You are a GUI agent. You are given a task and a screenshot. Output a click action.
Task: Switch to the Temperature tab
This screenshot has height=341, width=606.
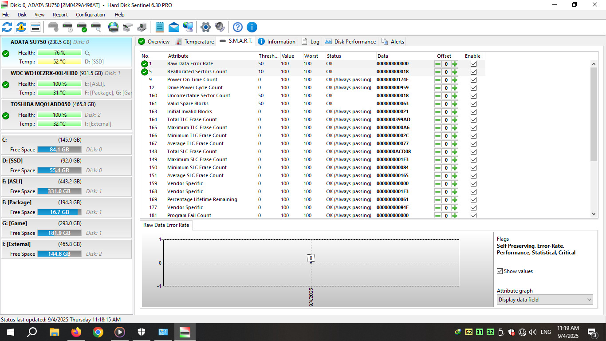(x=194, y=42)
